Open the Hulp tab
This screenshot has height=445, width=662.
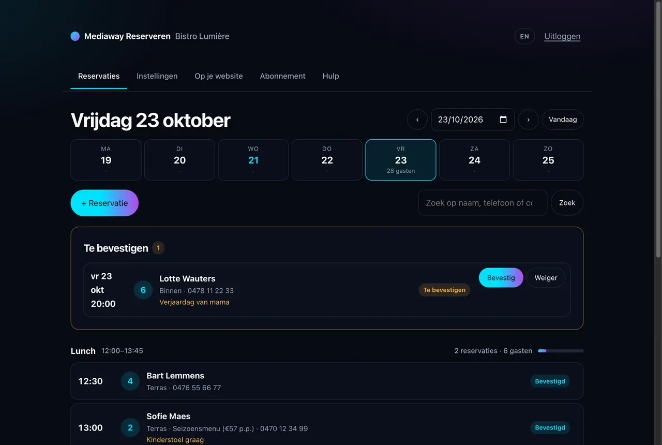pyautogui.click(x=331, y=76)
